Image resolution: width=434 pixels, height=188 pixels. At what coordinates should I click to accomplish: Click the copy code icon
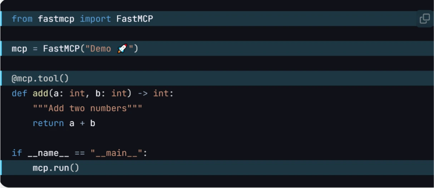click(424, 19)
